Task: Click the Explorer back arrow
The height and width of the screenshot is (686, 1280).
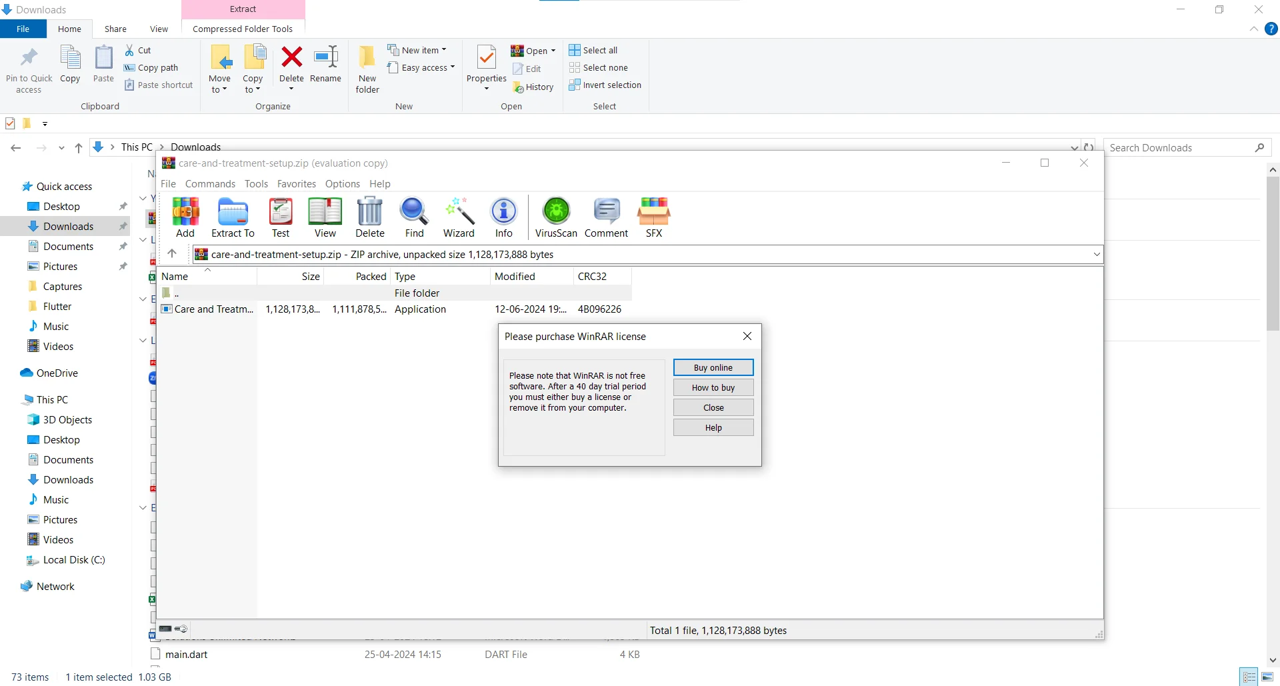Action: (x=16, y=147)
